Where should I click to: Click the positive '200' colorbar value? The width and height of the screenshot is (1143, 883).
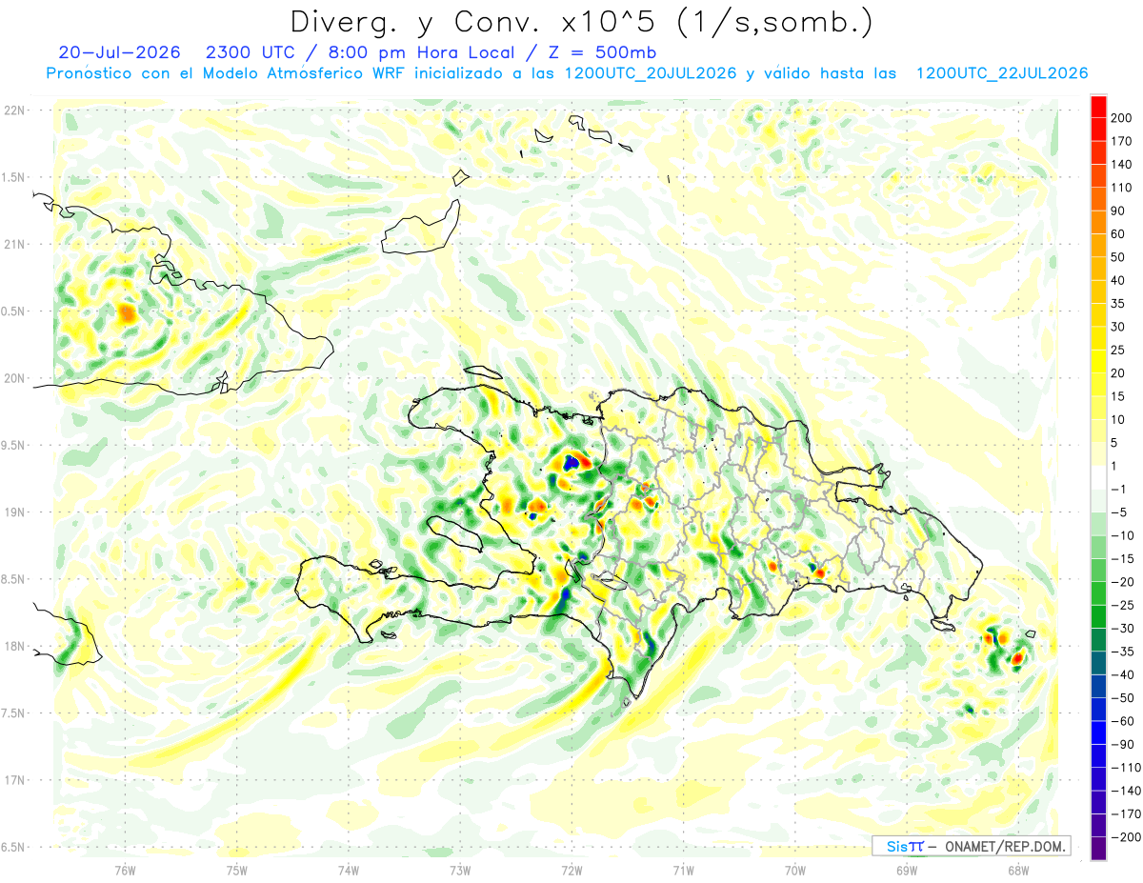pyautogui.click(x=1121, y=117)
